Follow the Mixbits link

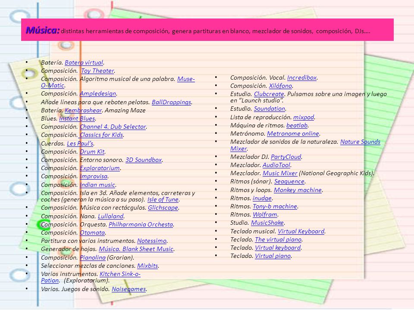coord(147,266)
